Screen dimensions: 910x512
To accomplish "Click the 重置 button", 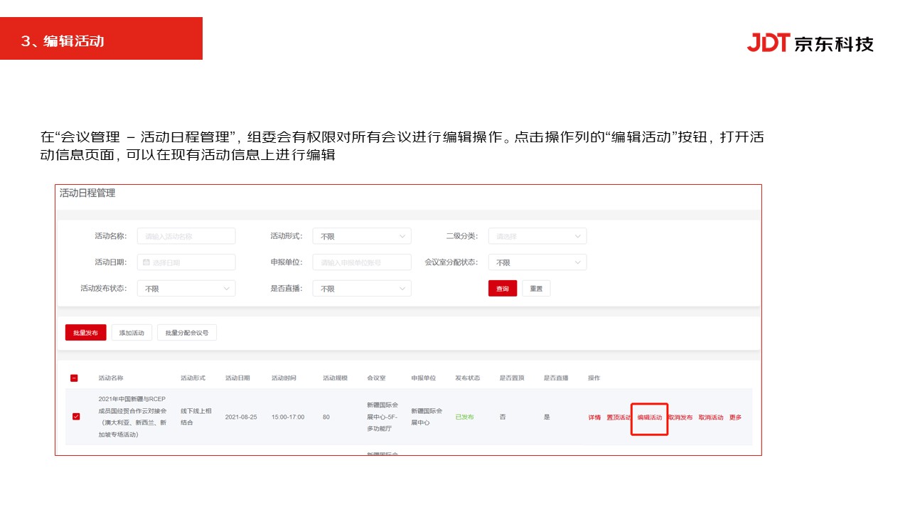I will [x=536, y=289].
